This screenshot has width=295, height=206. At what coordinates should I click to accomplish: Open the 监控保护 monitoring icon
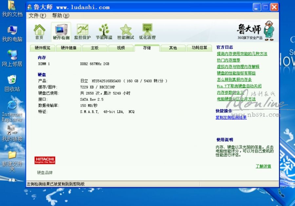click(x=82, y=32)
